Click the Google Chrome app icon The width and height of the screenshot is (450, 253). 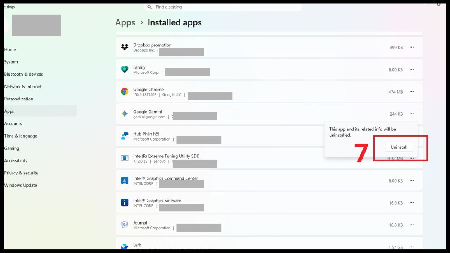click(124, 91)
